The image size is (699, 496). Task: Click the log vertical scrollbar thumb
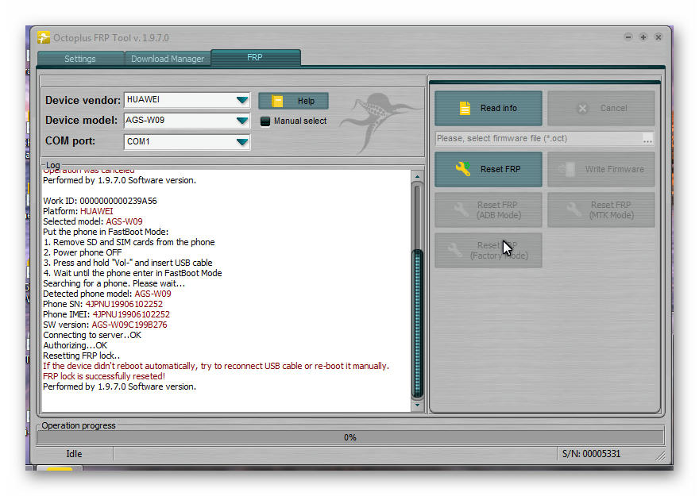point(418,323)
